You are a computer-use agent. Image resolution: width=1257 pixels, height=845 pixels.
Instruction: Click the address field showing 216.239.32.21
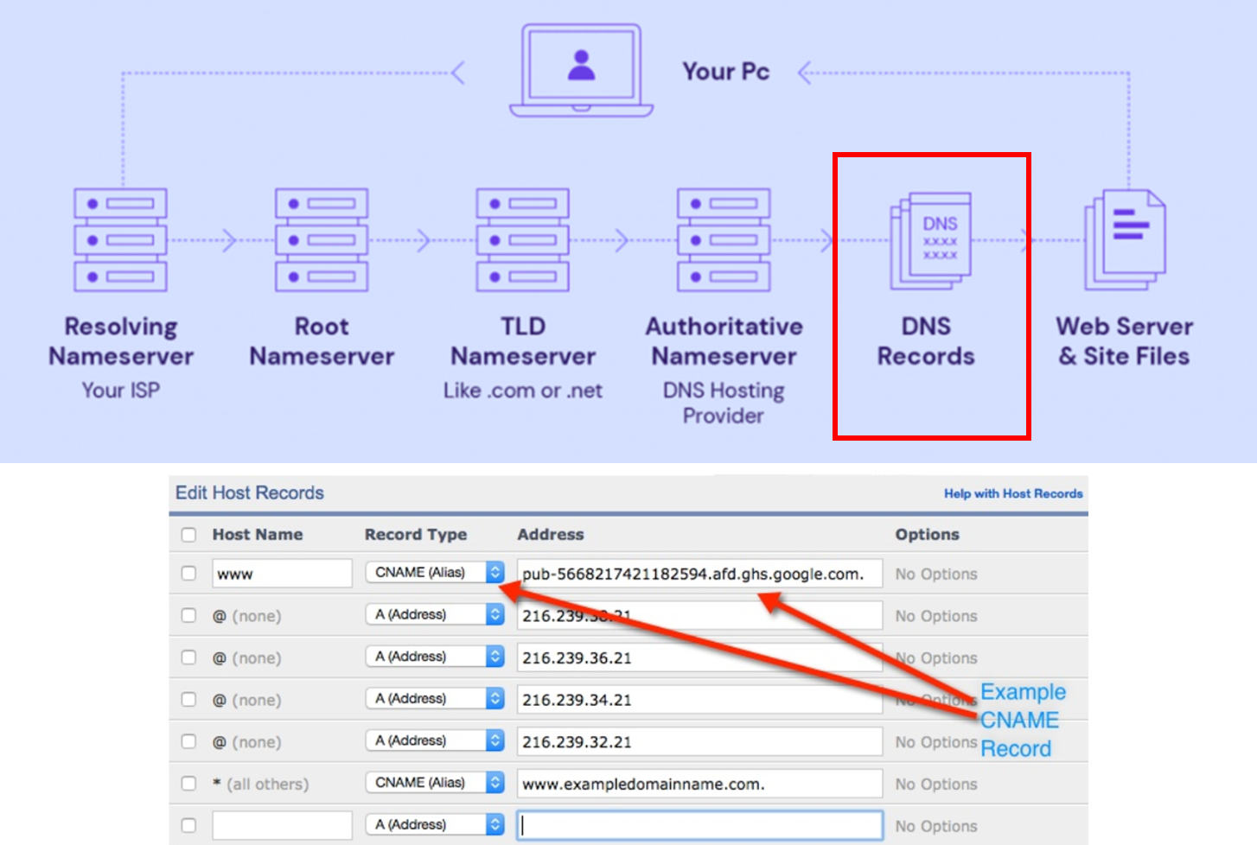[699, 741]
